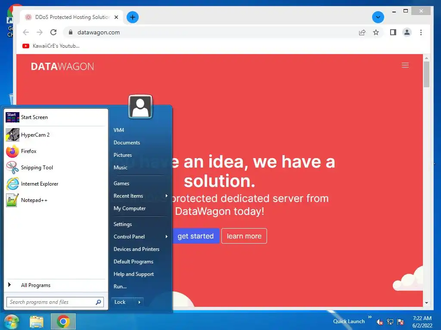The image size is (441, 330).
Task: Expand Quick Launch toolbar chevron
Action: tap(370, 317)
